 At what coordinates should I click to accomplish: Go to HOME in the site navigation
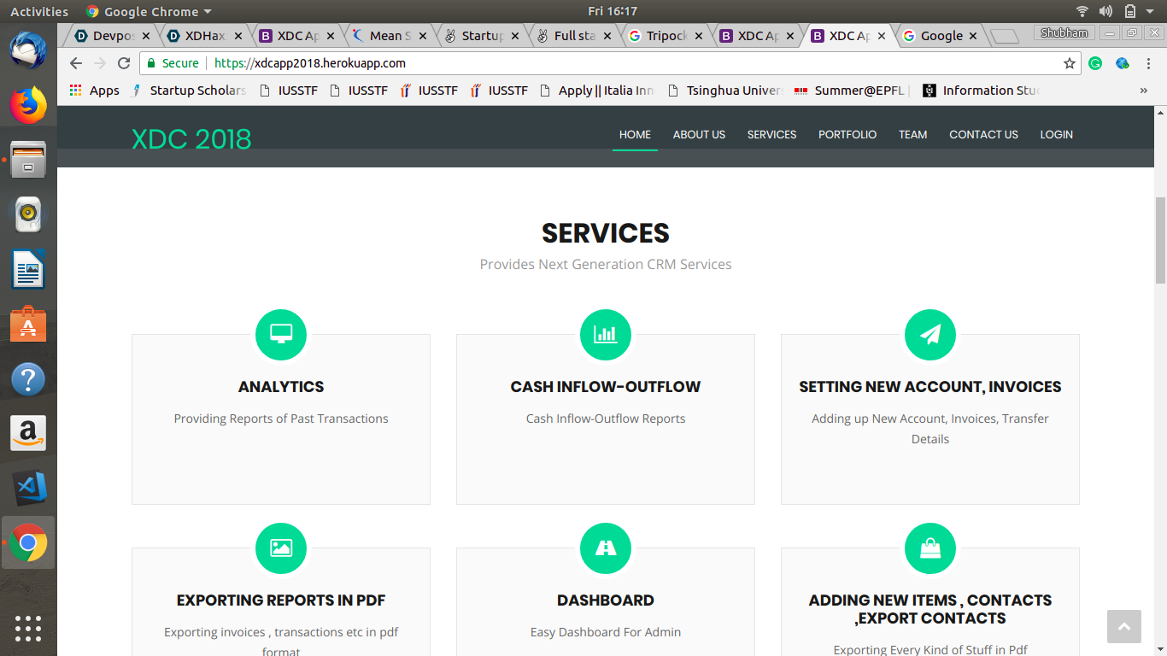pos(635,135)
